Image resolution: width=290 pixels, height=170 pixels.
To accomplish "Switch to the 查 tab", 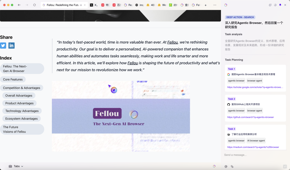I will pos(184,5).
